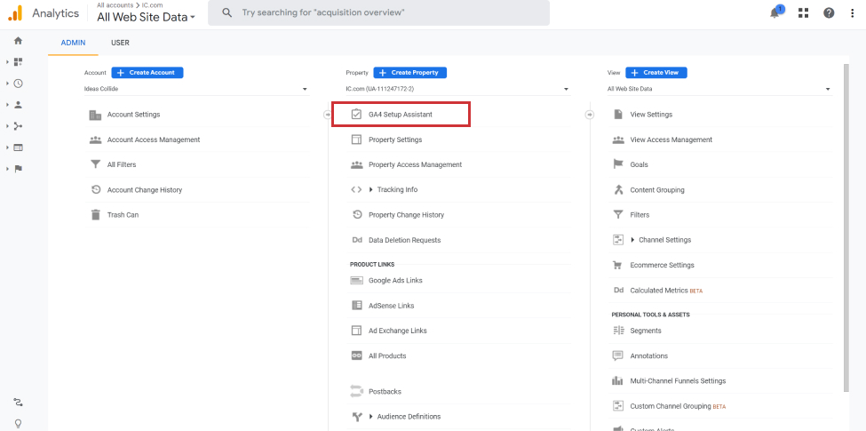Open Attribution icon at sidebar bottom
This screenshot has height=431, width=866.
19,402
